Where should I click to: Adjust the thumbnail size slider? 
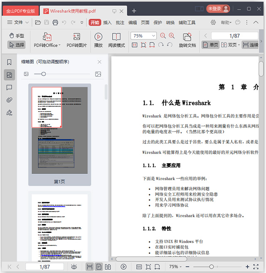point(44,74)
